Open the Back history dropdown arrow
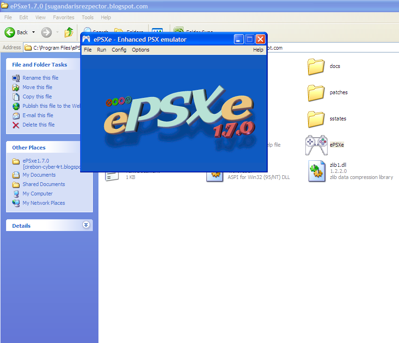 point(33,32)
